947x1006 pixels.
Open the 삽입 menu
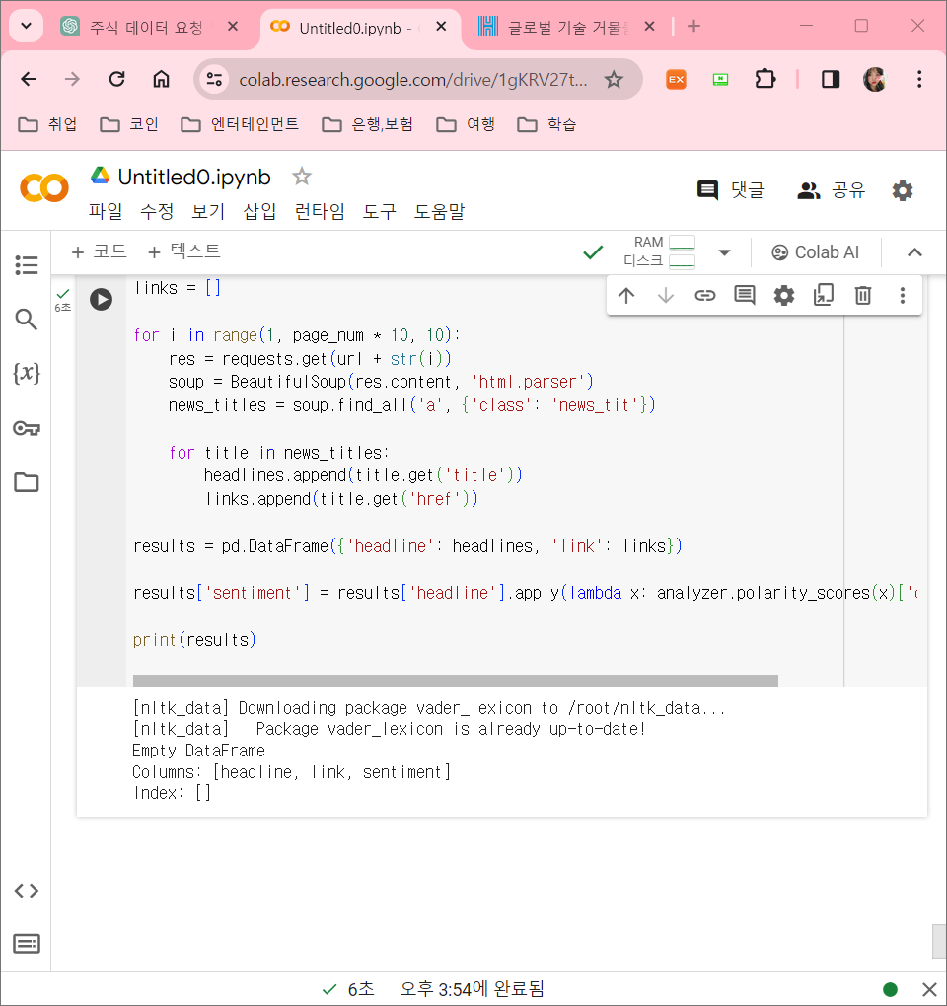pos(259,211)
